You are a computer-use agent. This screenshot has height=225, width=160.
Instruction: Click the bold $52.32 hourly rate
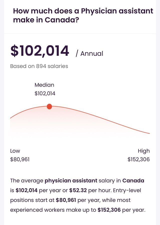pyautogui.click(x=78, y=190)
